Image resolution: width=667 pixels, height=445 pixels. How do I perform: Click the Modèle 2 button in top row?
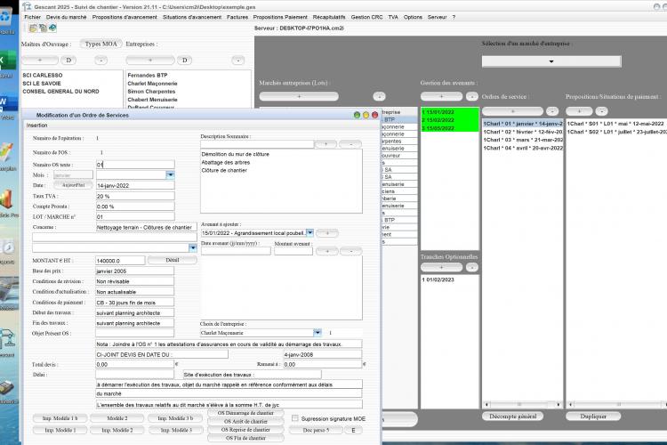(x=117, y=418)
